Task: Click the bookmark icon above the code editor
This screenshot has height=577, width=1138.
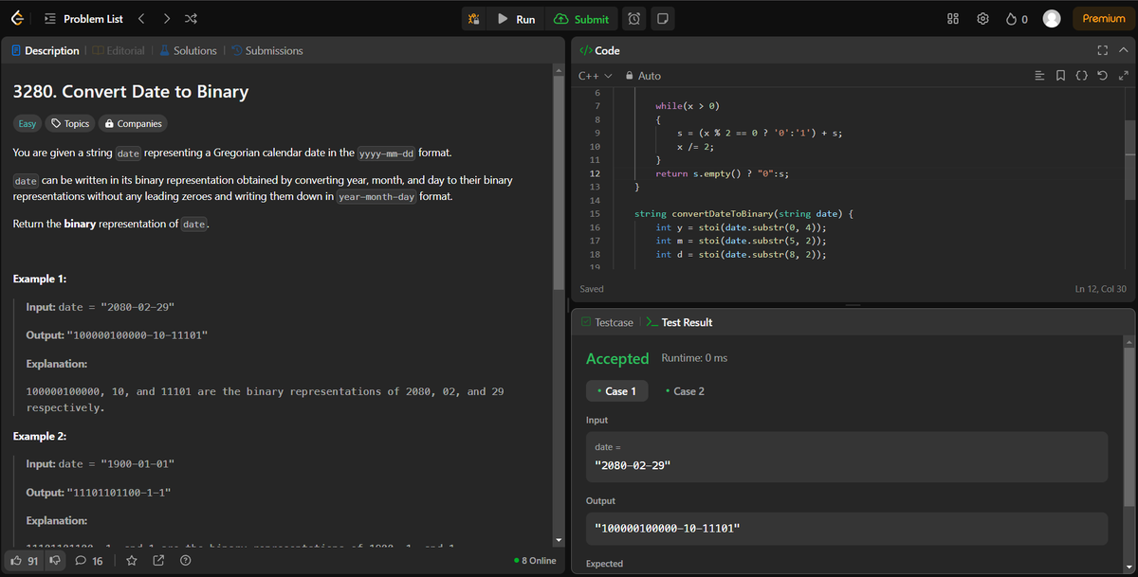Action: [1060, 75]
